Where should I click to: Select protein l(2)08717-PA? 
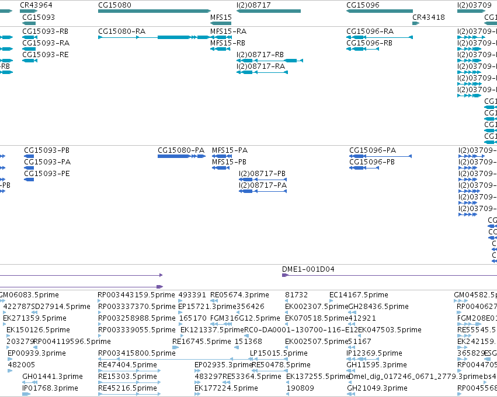263,185
